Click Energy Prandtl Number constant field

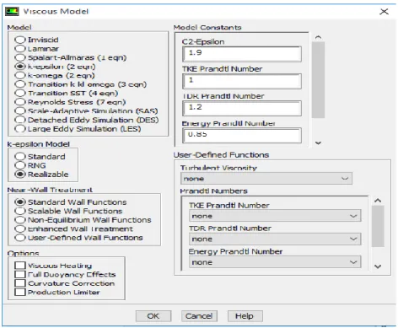(242, 136)
